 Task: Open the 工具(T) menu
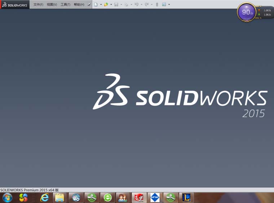(x=65, y=5)
